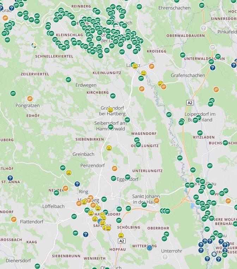
Task: Open the orange marker above Kroisegg label
Action: pyautogui.click(x=152, y=66)
